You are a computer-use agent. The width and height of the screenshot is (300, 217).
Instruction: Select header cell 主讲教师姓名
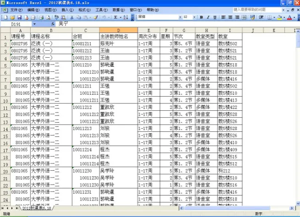coord(119,36)
